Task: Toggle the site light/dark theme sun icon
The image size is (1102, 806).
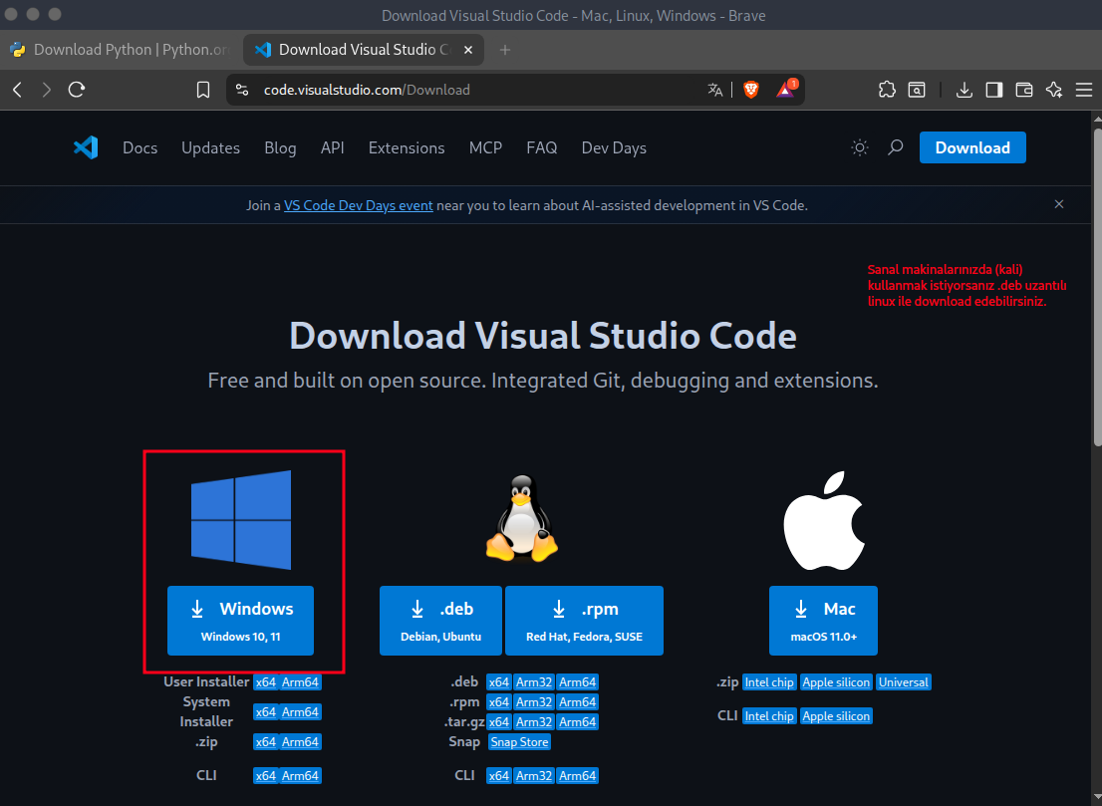Action: coord(860,147)
